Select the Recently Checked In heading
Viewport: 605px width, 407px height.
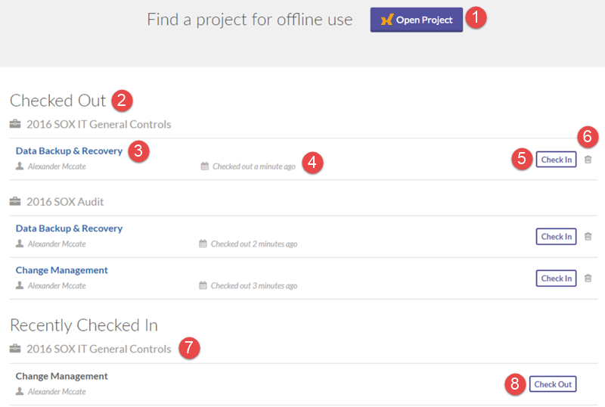pos(83,325)
